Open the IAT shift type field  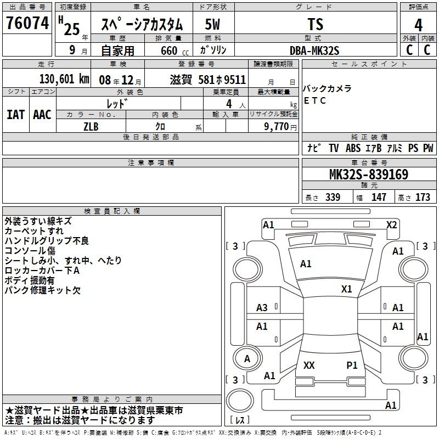(15, 114)
